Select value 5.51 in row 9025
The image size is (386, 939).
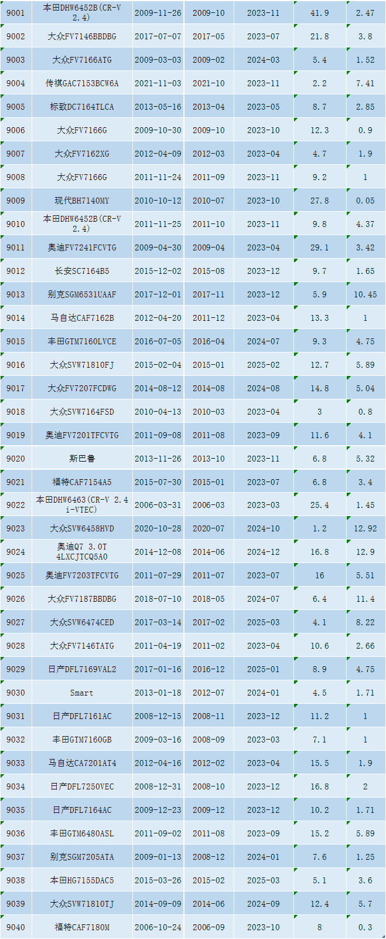point(365,575)
